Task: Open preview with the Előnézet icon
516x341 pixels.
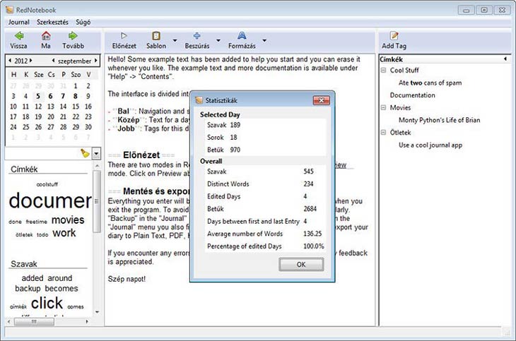Action: (124, 35)
